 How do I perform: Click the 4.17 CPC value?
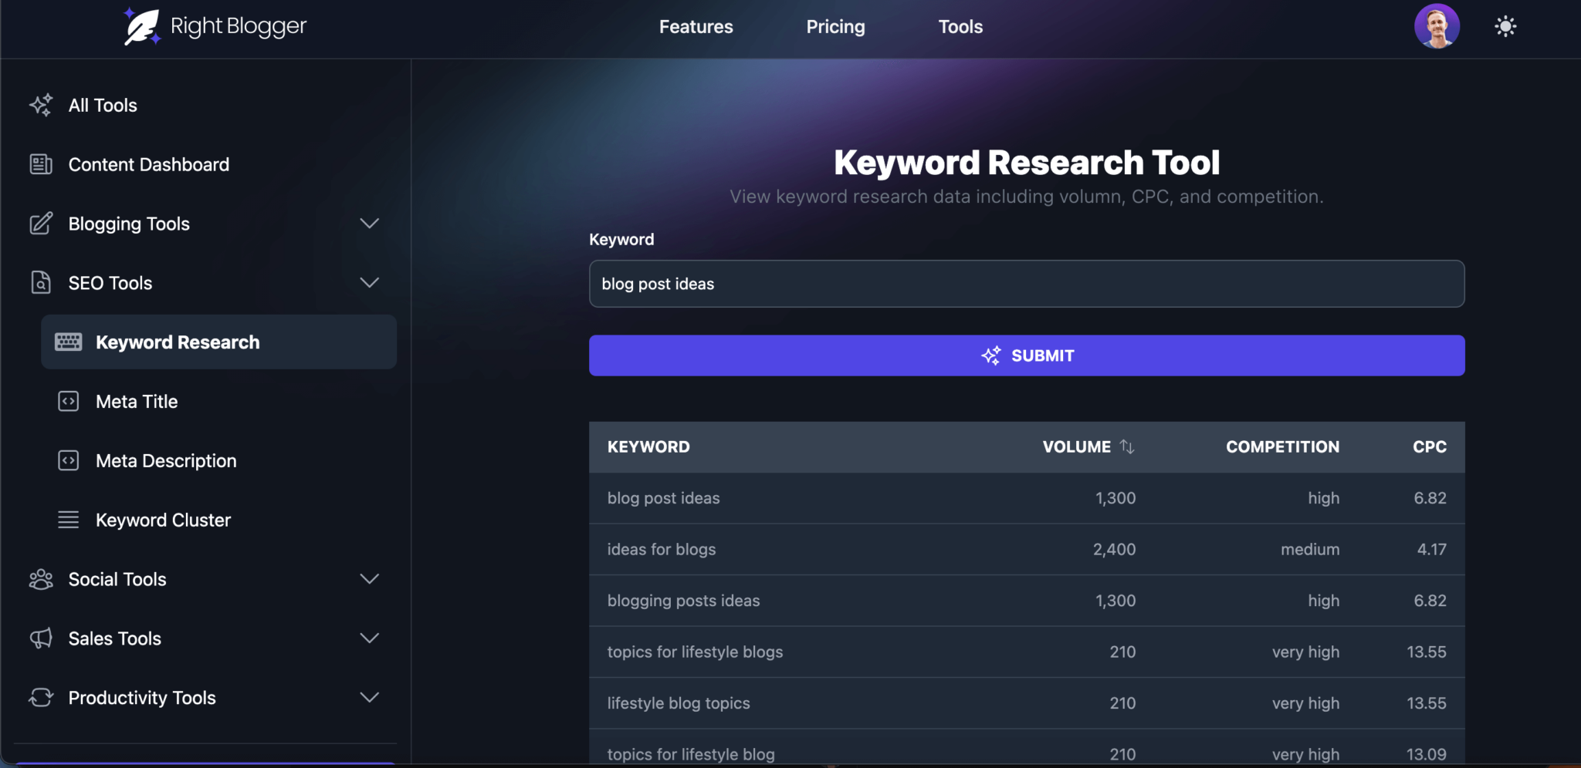point(1431,549)
